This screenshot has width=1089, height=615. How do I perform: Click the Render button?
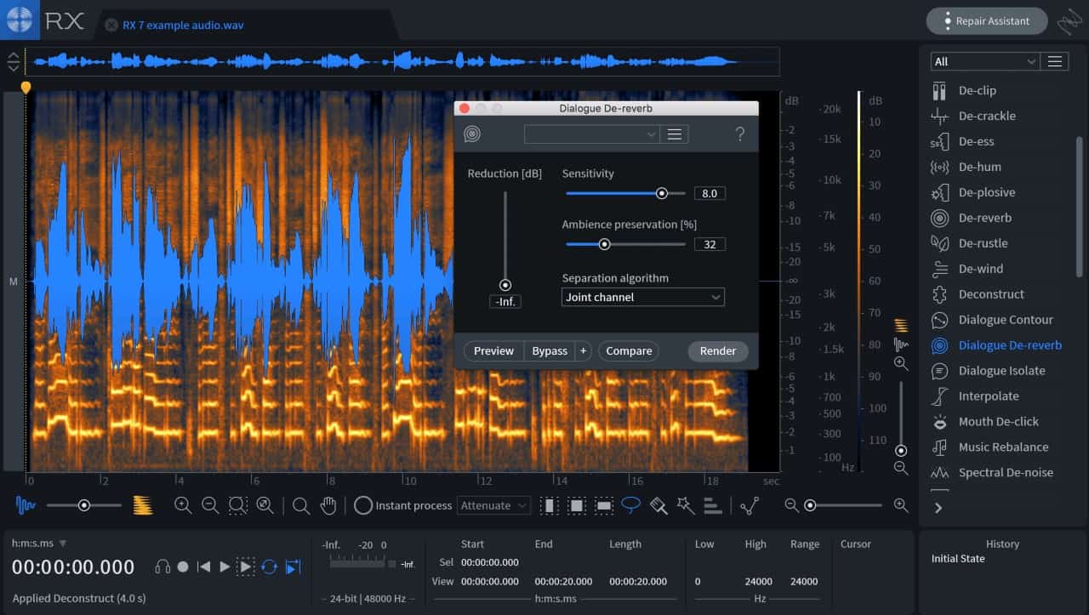(x=717, y=350)
